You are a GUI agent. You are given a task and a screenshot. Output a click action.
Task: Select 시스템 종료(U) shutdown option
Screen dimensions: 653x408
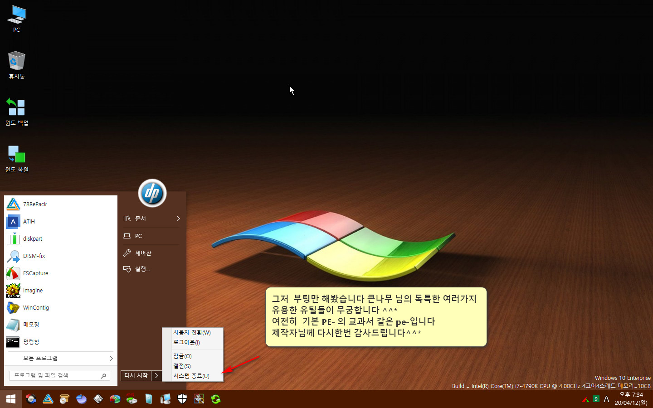coord(192,376)
